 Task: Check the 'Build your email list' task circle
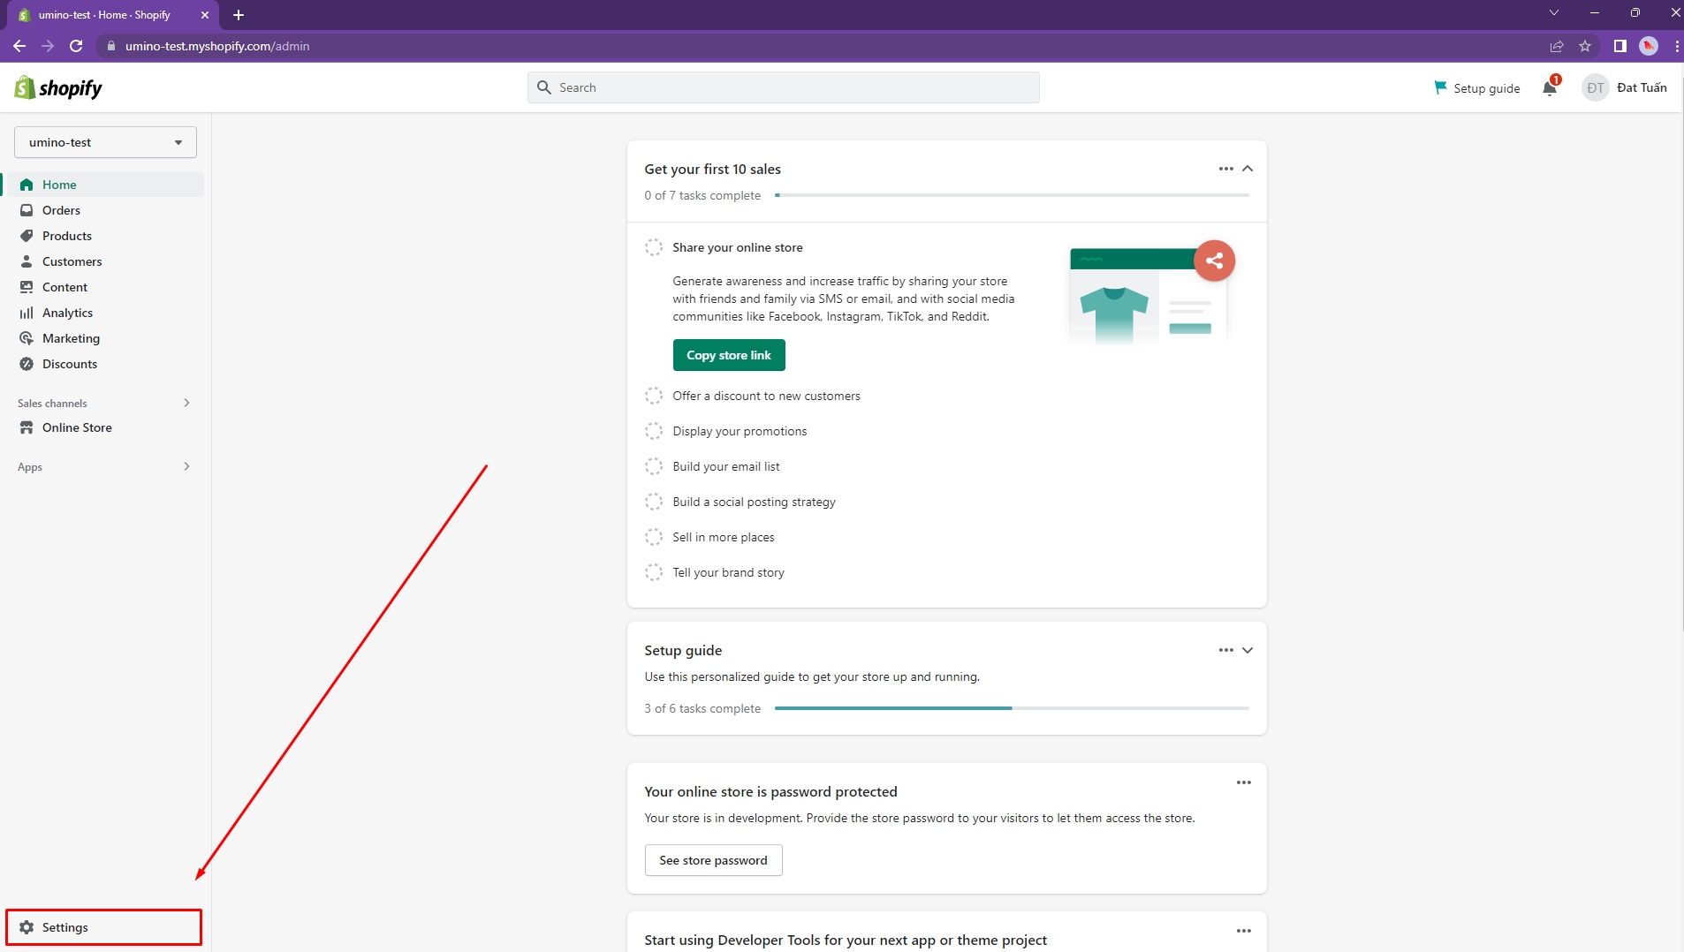click(x=653, y=466)
